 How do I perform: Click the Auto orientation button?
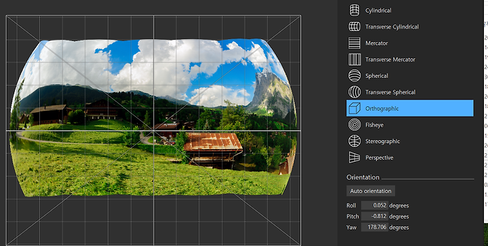[x=371, y=191]
